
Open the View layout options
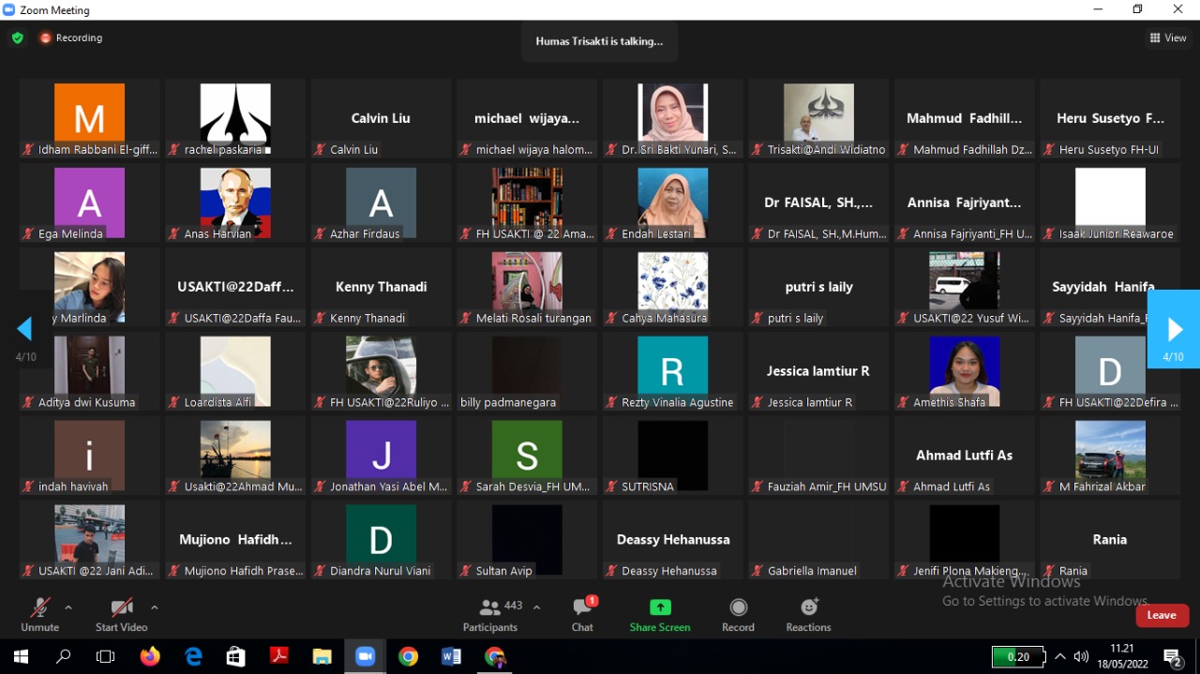[x=1167, y=38]
